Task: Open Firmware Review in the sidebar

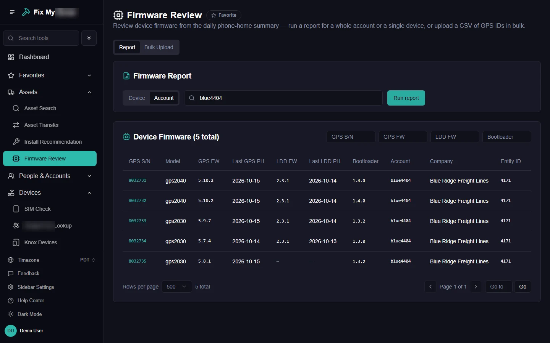Action: [x=50, y=159]
